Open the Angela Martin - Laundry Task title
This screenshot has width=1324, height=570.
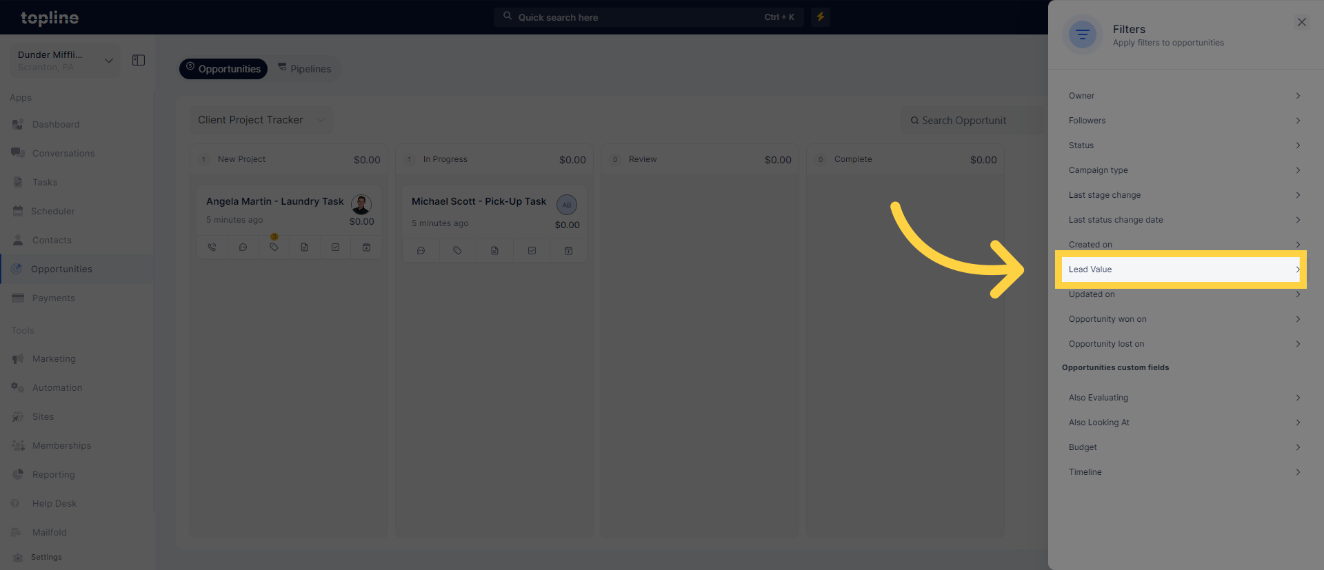pyautogui.click(x=274, y=201)
